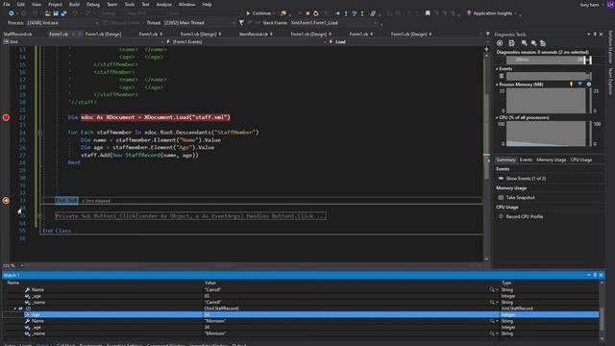Click the Step Over debug icon
This screenshot has height=346, width=615.
pos(354,13)
